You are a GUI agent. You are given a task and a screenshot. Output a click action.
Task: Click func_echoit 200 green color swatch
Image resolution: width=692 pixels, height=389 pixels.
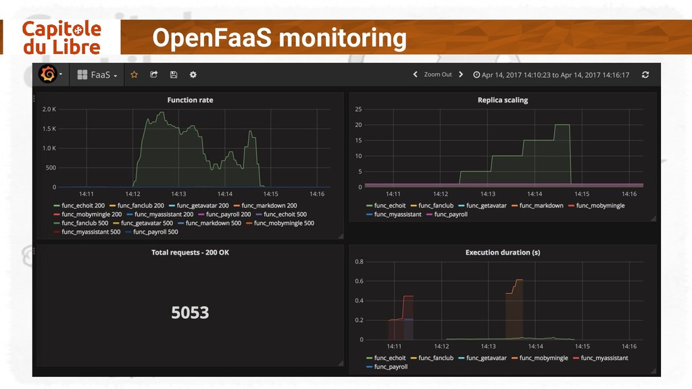(x=57, y=206)
